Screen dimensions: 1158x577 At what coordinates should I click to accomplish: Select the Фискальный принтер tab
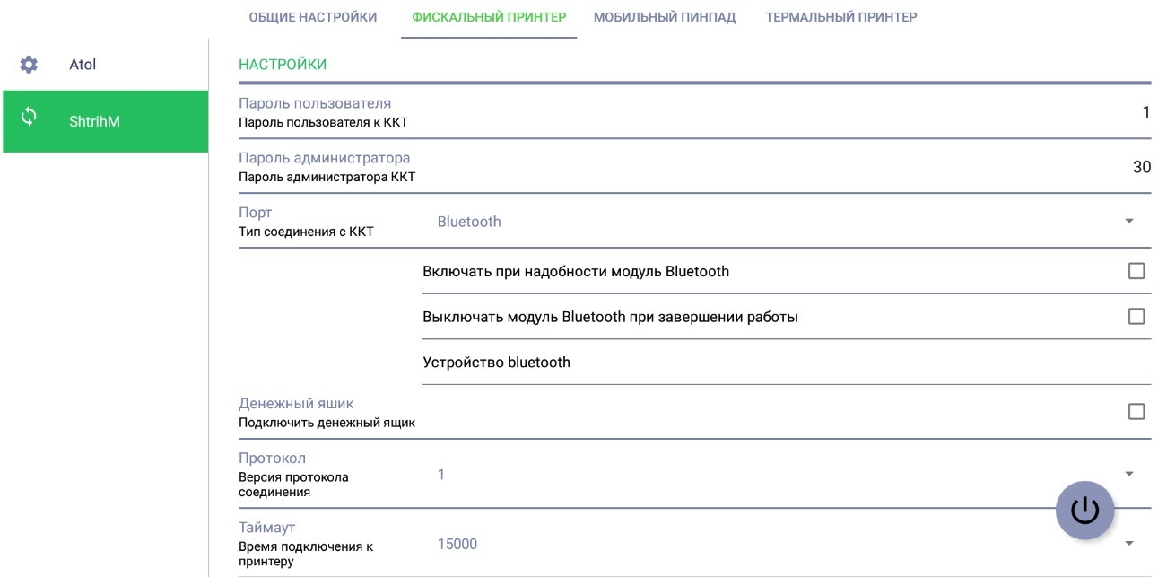click(x=489, y=17)
